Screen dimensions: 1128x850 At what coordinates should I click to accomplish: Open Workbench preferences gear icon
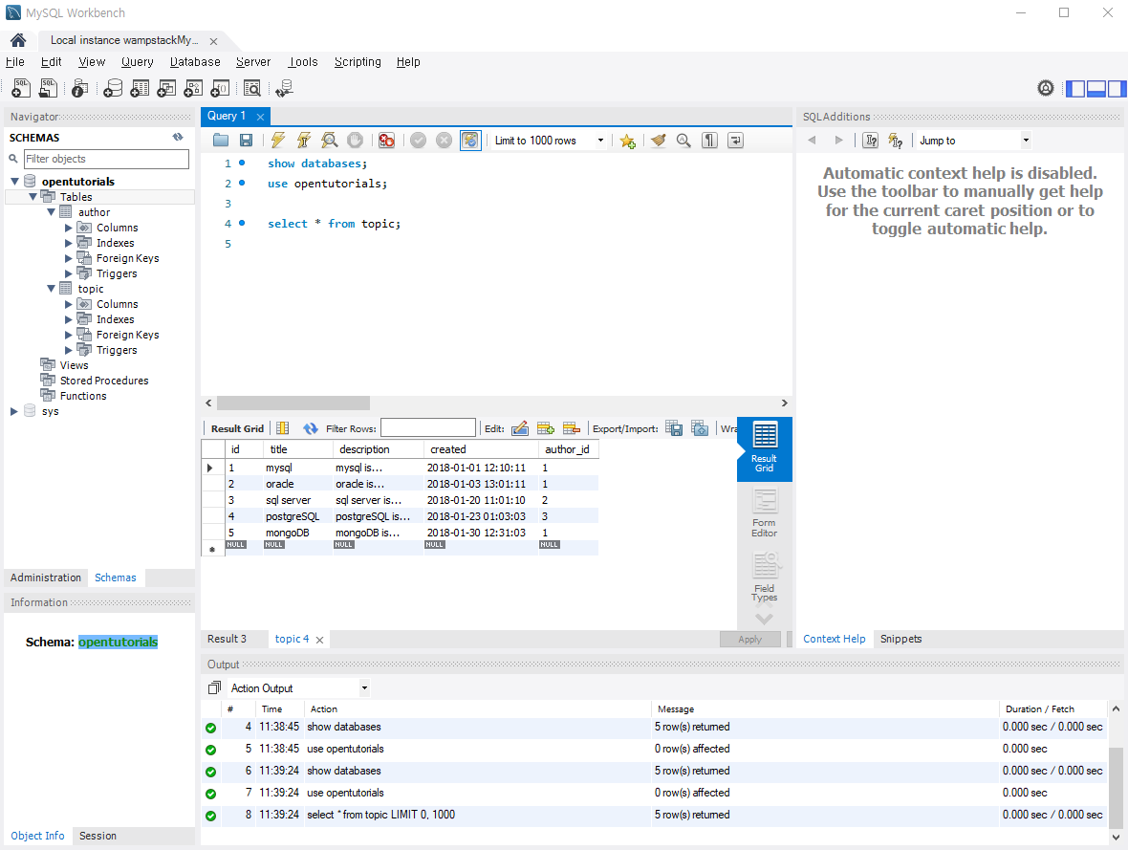pyautogui.click(x=1045, y=88)
